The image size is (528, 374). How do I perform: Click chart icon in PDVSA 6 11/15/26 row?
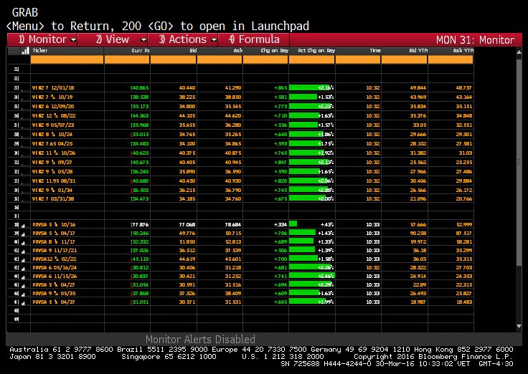pyautogui.click(x=23, y=277)
